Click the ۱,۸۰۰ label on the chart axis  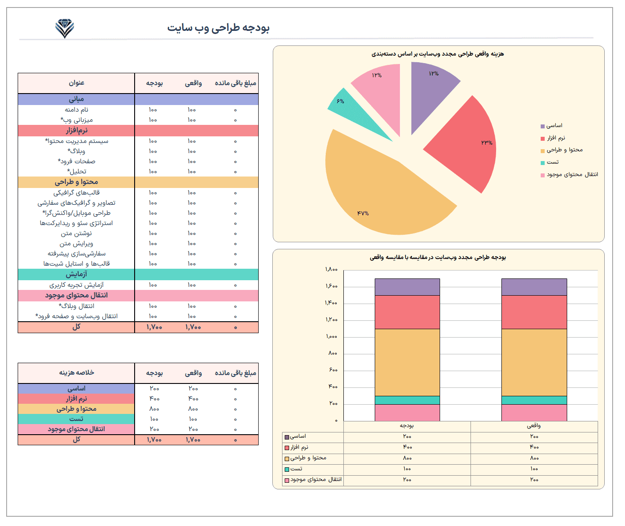331,269
